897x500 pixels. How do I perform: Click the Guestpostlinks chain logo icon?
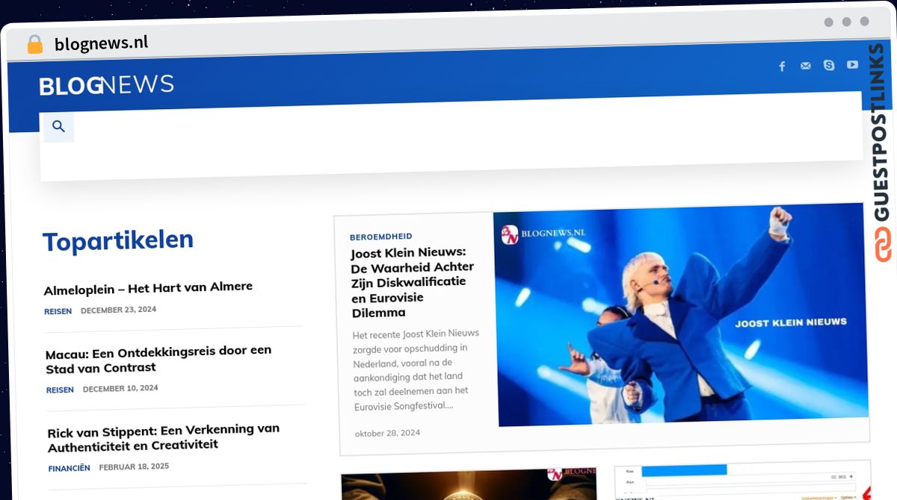(884, 245)
